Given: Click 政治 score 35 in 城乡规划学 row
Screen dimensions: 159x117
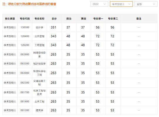Looking at the screenshot, I should pyautogui.click(x=68, y=63).
